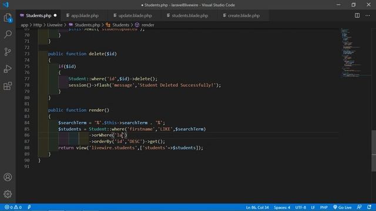Image resolution: width=376 pixels, height=211 pixels.
Task: Click 'app' breadcrumb segment
Action: coord(24,25)
